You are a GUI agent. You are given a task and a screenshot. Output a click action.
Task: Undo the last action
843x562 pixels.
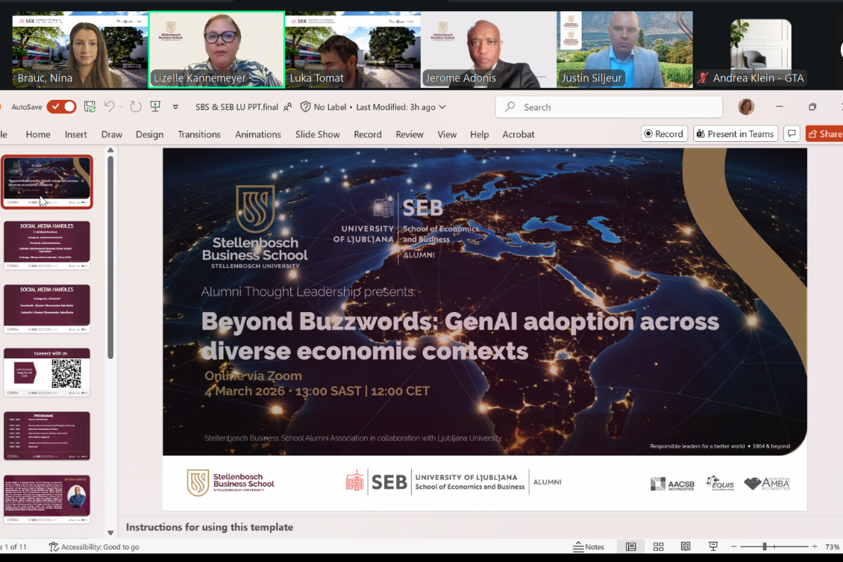[109, 107]
